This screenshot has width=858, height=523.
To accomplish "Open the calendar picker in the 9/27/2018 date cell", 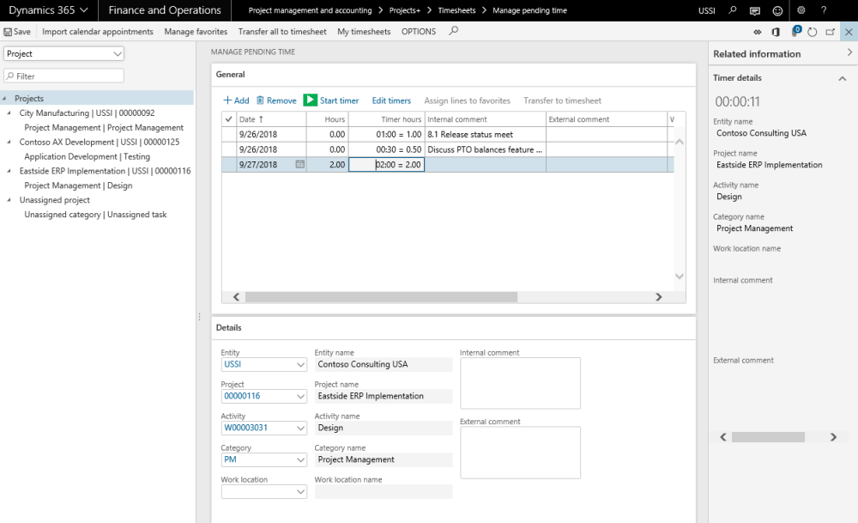I will click(x=299, y=164).
